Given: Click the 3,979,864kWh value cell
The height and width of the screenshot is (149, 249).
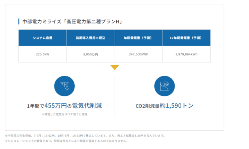Looking at the screenshot, I should coord(187,54).
